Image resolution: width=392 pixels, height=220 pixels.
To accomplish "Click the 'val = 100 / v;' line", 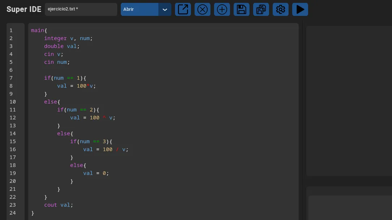I will tap(106, 149).
